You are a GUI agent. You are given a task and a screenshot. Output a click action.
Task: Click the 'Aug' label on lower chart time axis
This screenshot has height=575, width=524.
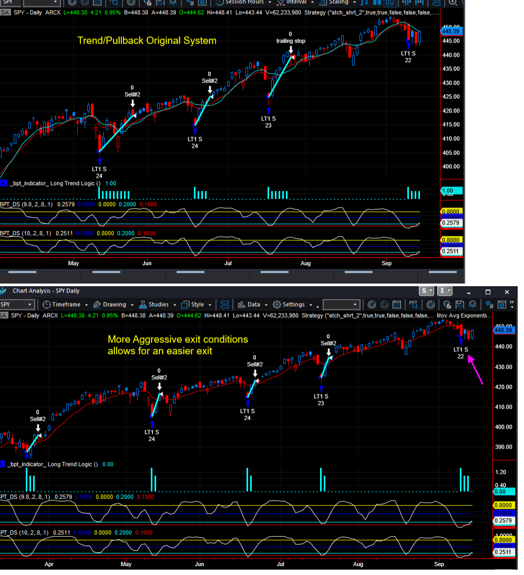(358, 564)
